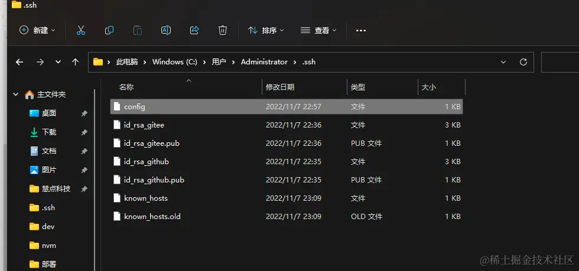Collapse the 主文件夹 tree node
The image size is (579, 271).
point(16,94)
